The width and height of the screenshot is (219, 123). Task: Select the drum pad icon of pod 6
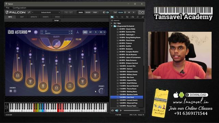coord(82,81)
